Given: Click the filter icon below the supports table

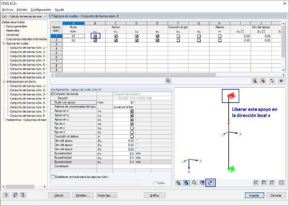Looking at the screenshot, I should click(168, 81).
